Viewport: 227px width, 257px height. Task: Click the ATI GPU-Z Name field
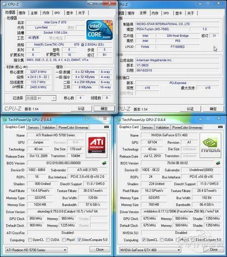55,135
